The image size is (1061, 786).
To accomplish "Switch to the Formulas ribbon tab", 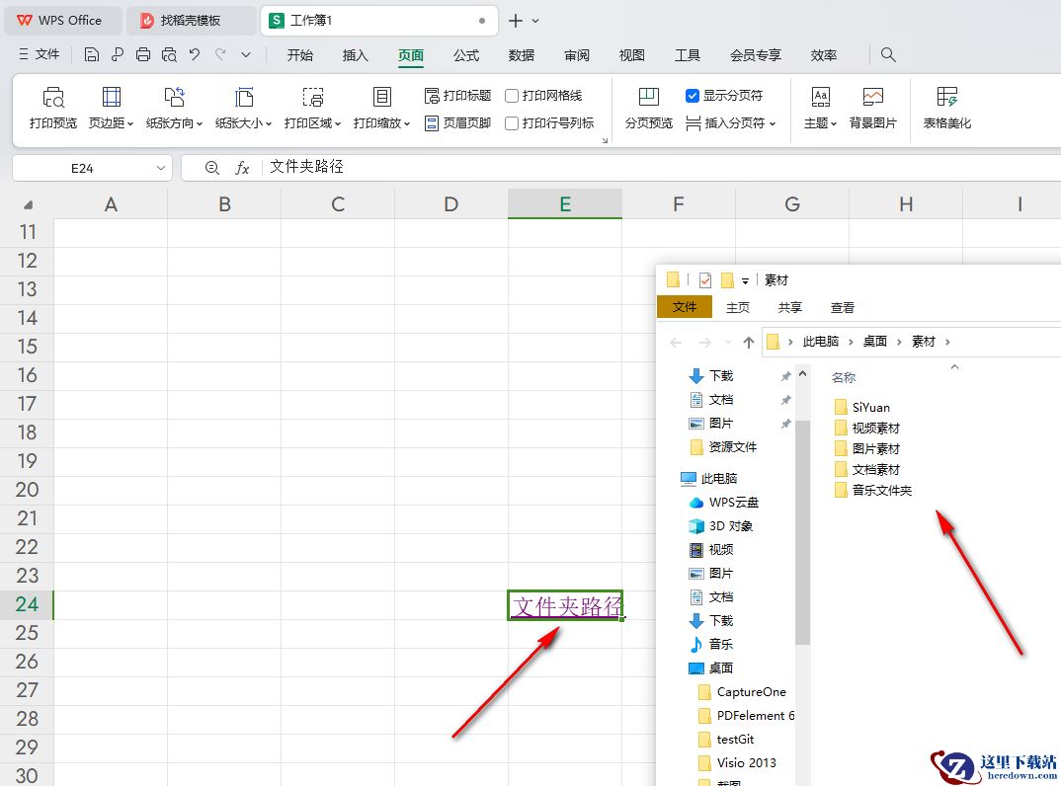I will [466, 55].
